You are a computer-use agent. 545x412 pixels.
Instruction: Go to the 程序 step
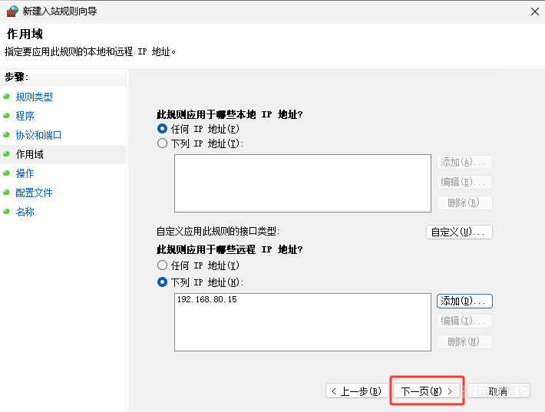25,116
